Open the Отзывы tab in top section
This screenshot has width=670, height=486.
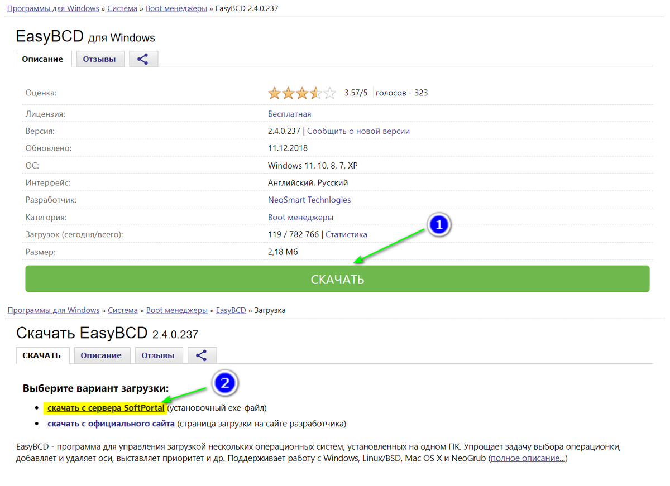[99, 59]
